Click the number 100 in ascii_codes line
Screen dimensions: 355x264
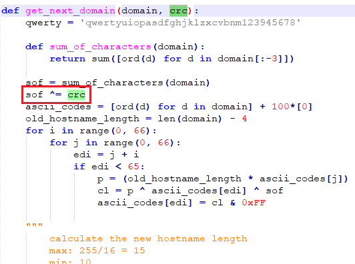(x=280, y=107)
